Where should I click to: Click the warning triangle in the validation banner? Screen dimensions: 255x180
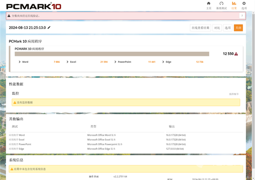click(x=9, y=16)
